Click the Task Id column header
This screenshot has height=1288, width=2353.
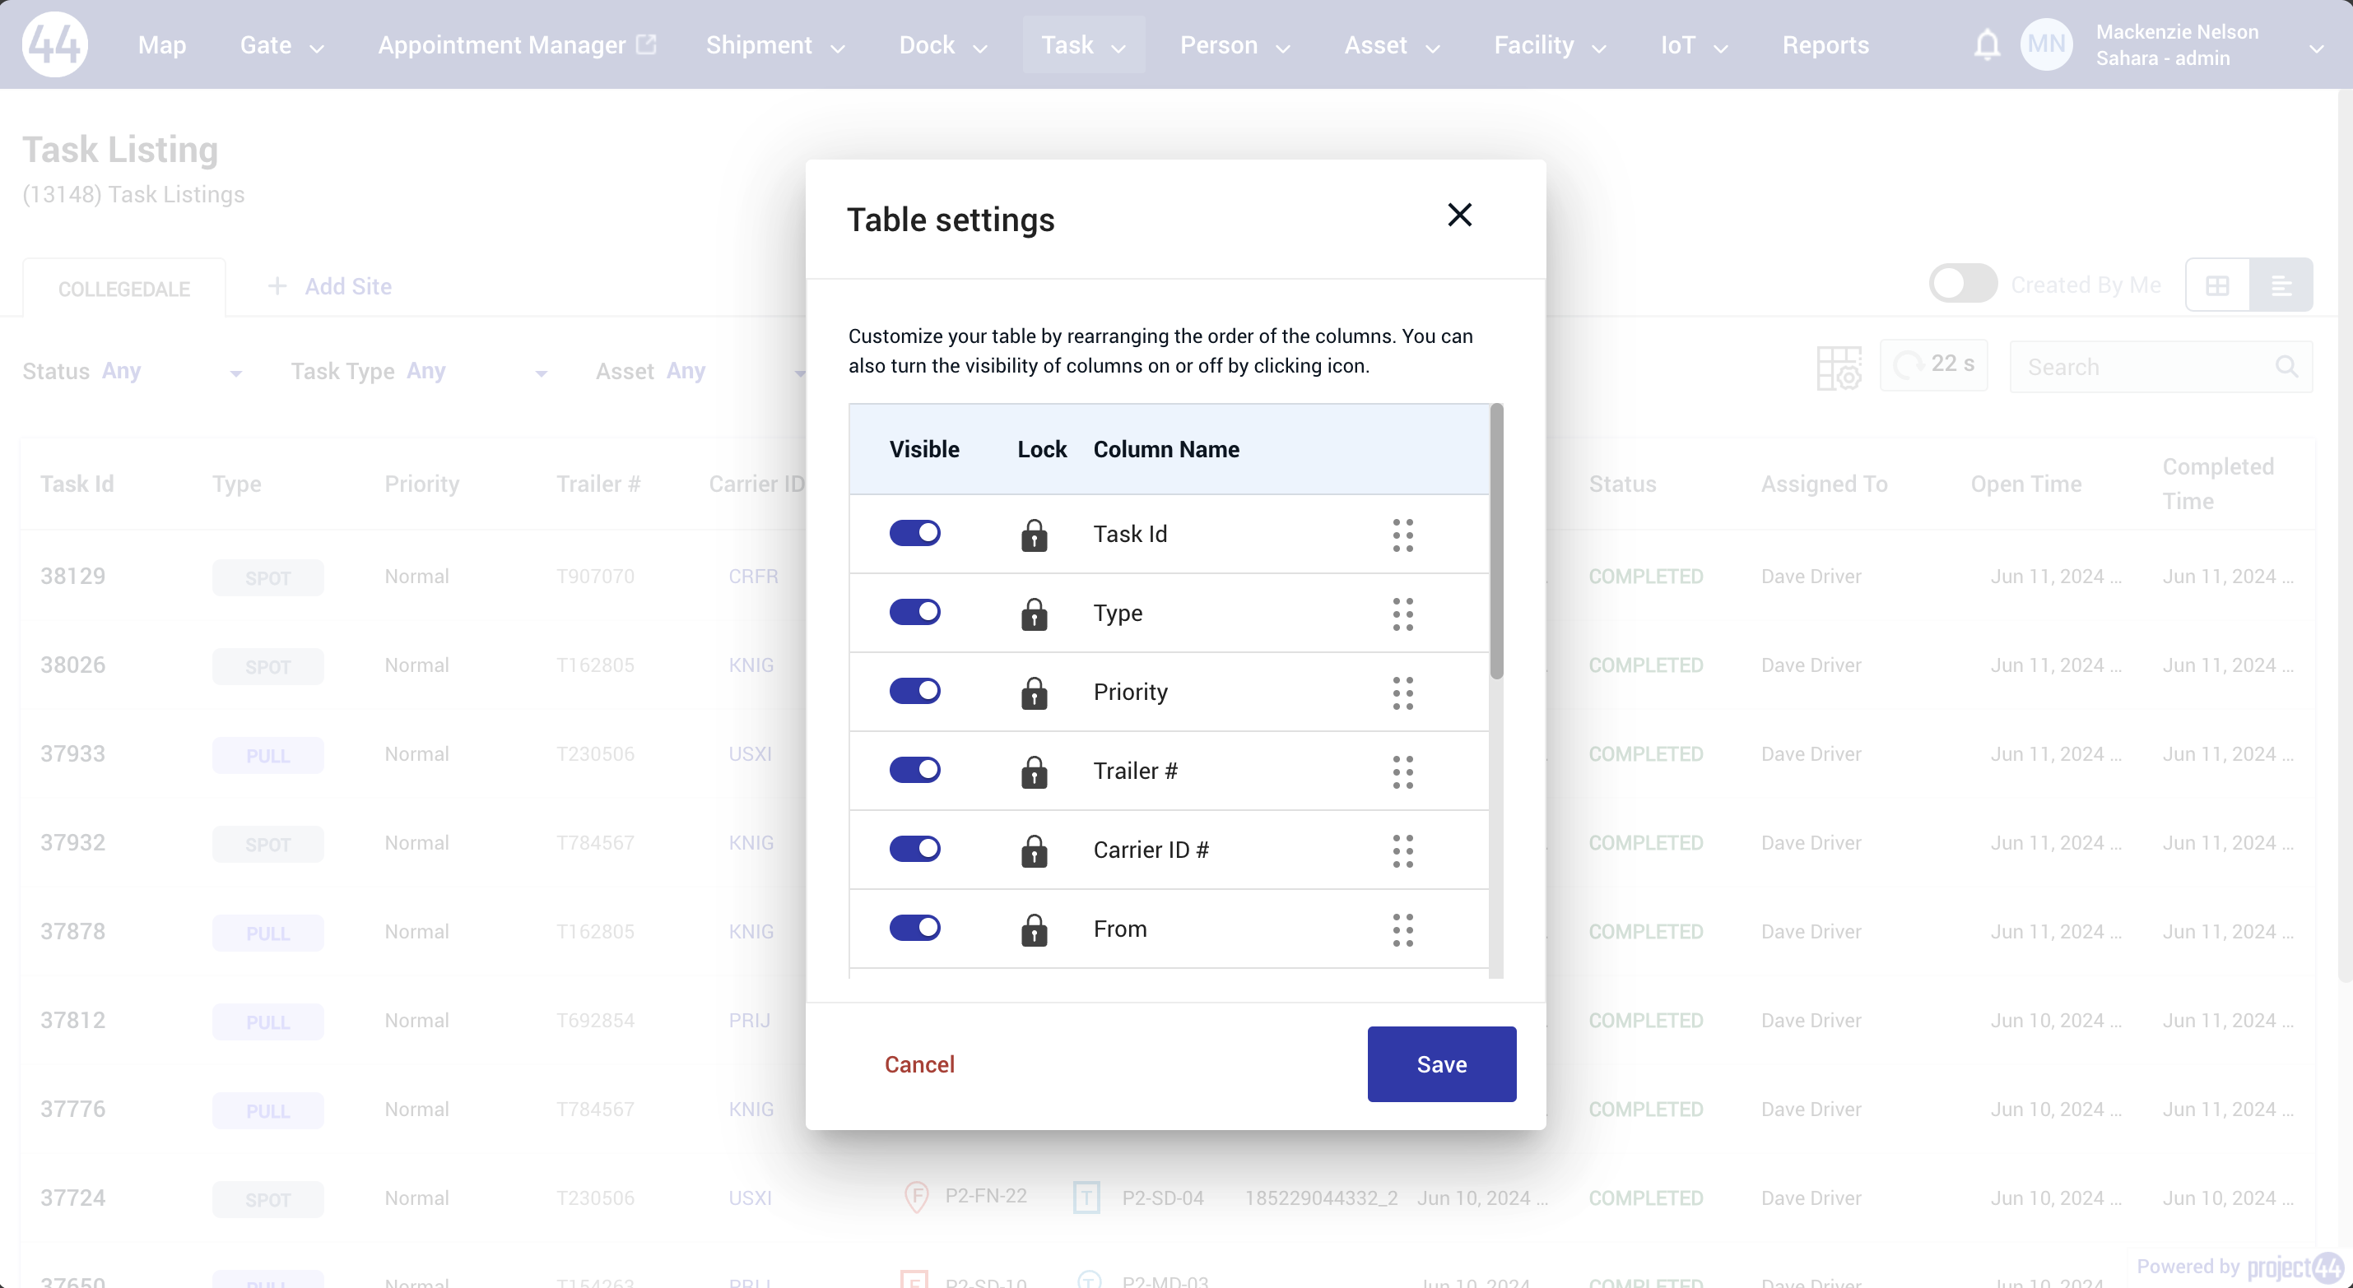(x=77, y=484)
